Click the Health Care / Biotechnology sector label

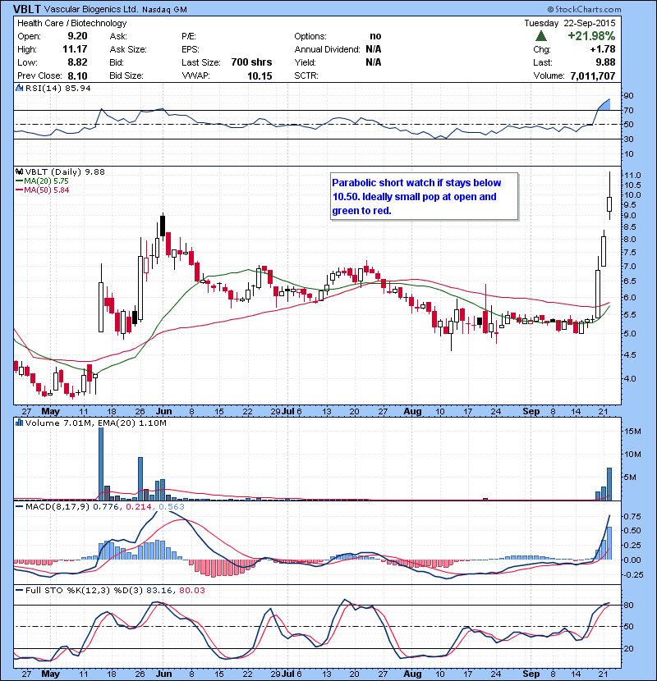click(x=71, y=23)
